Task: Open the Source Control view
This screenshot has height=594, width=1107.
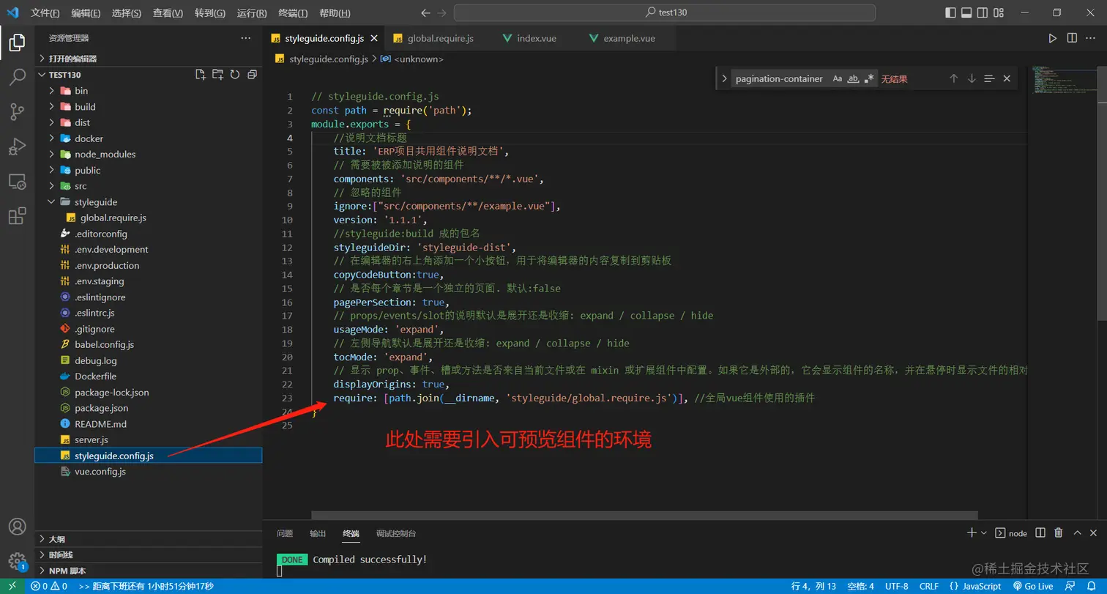Action: point(17,112)
